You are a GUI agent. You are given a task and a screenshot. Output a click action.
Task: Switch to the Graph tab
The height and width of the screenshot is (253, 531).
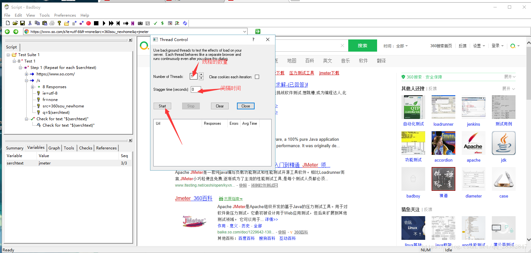pos(54,148)
